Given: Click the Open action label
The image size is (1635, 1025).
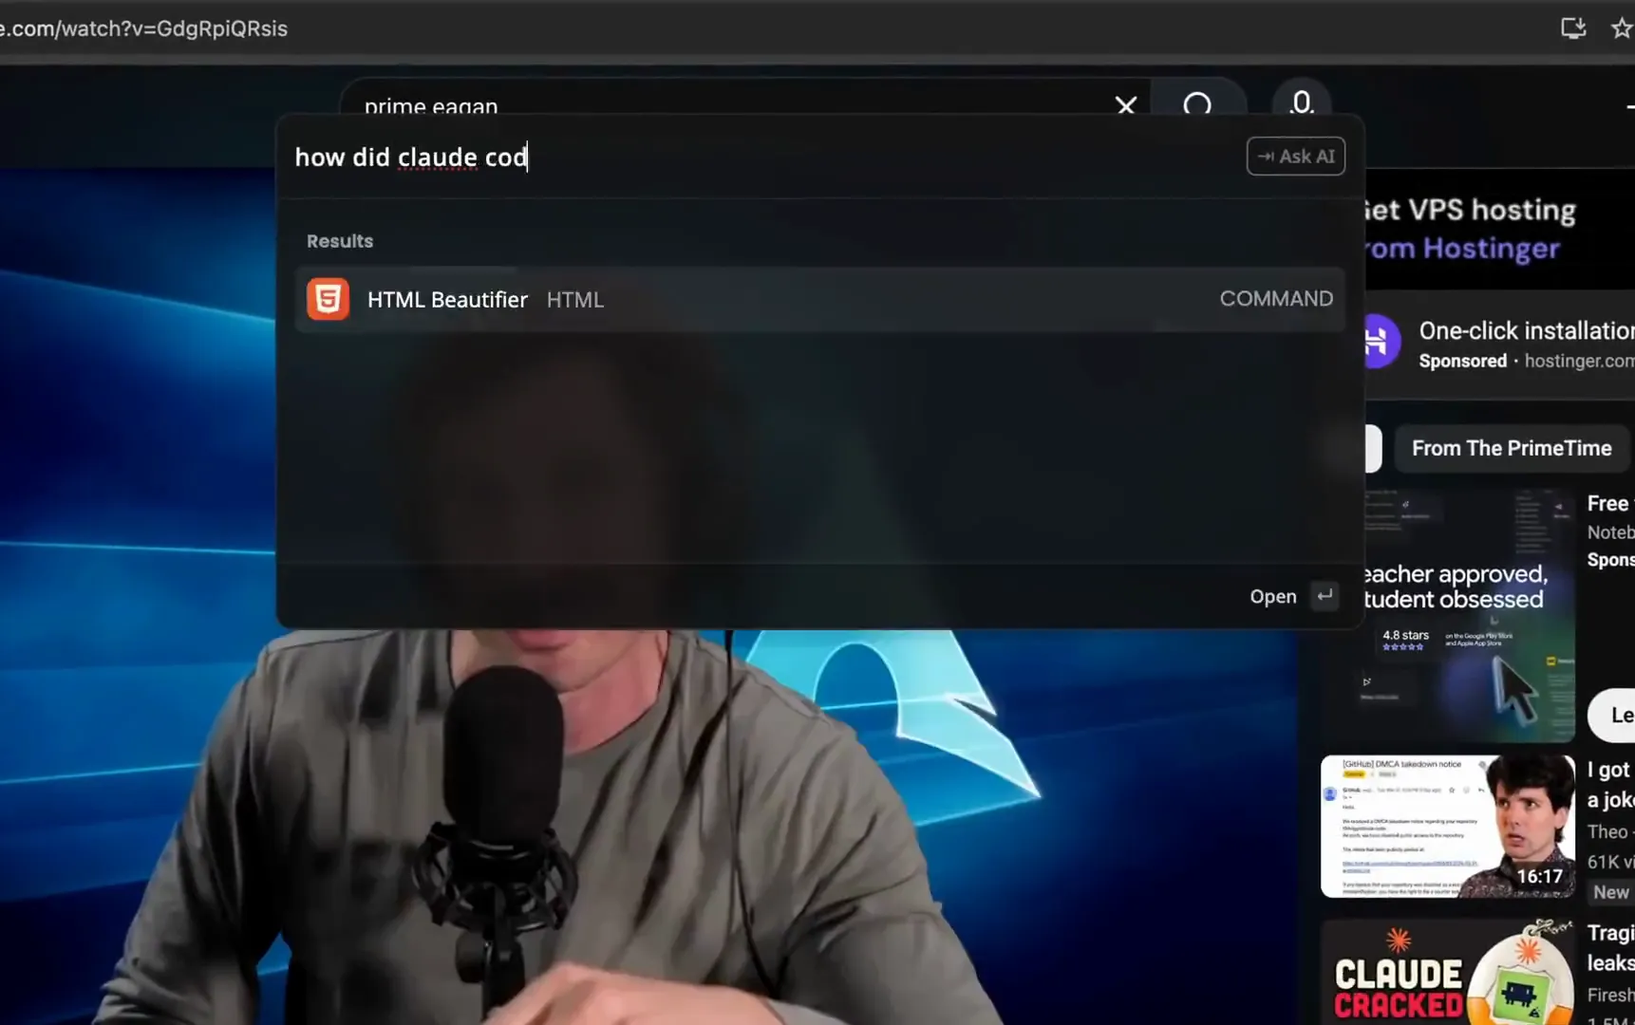Looking at the screenshot, I should [x=1272, y=596].
